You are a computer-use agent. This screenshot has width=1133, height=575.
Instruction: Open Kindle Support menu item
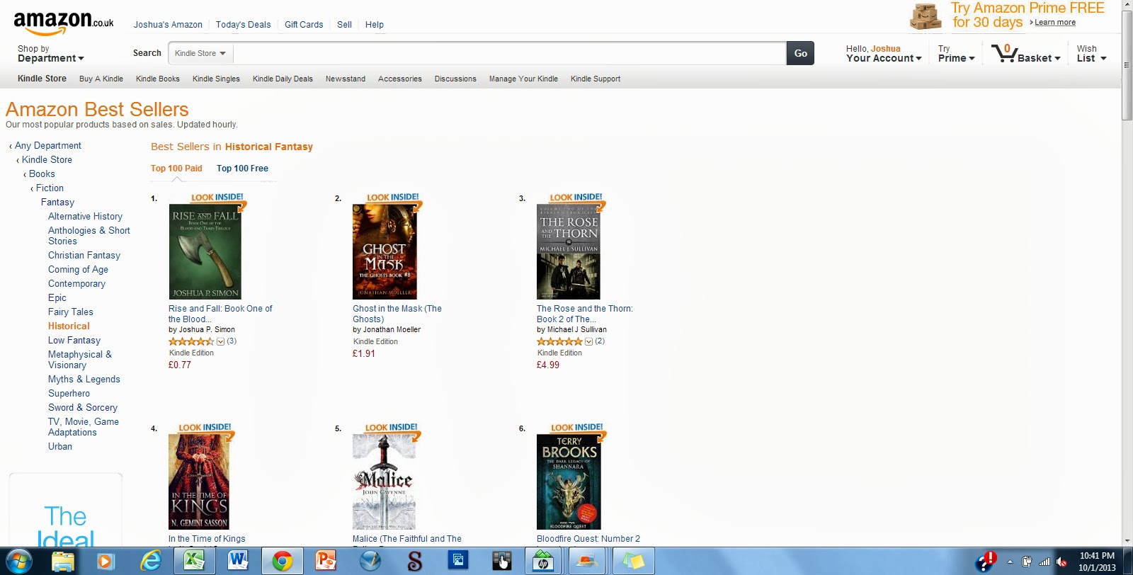[x=596, y=79]
